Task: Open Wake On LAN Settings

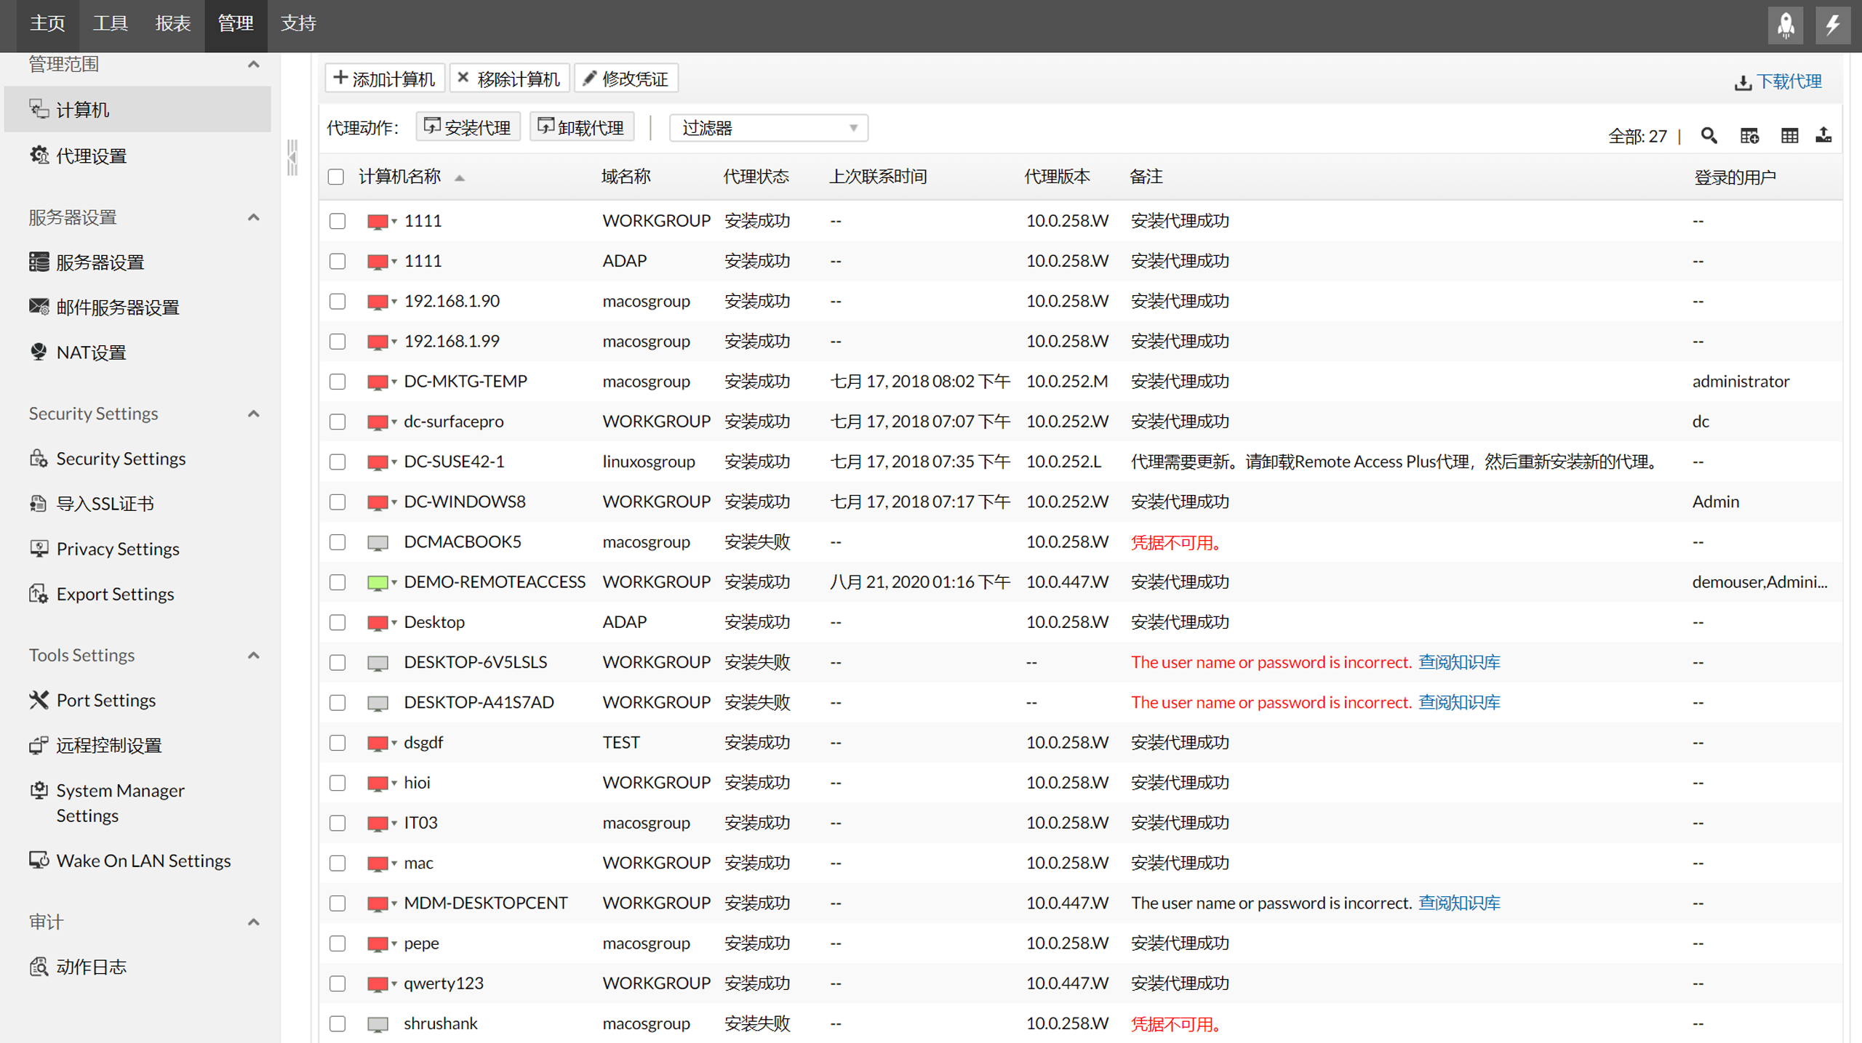Action: coord(143,861)
